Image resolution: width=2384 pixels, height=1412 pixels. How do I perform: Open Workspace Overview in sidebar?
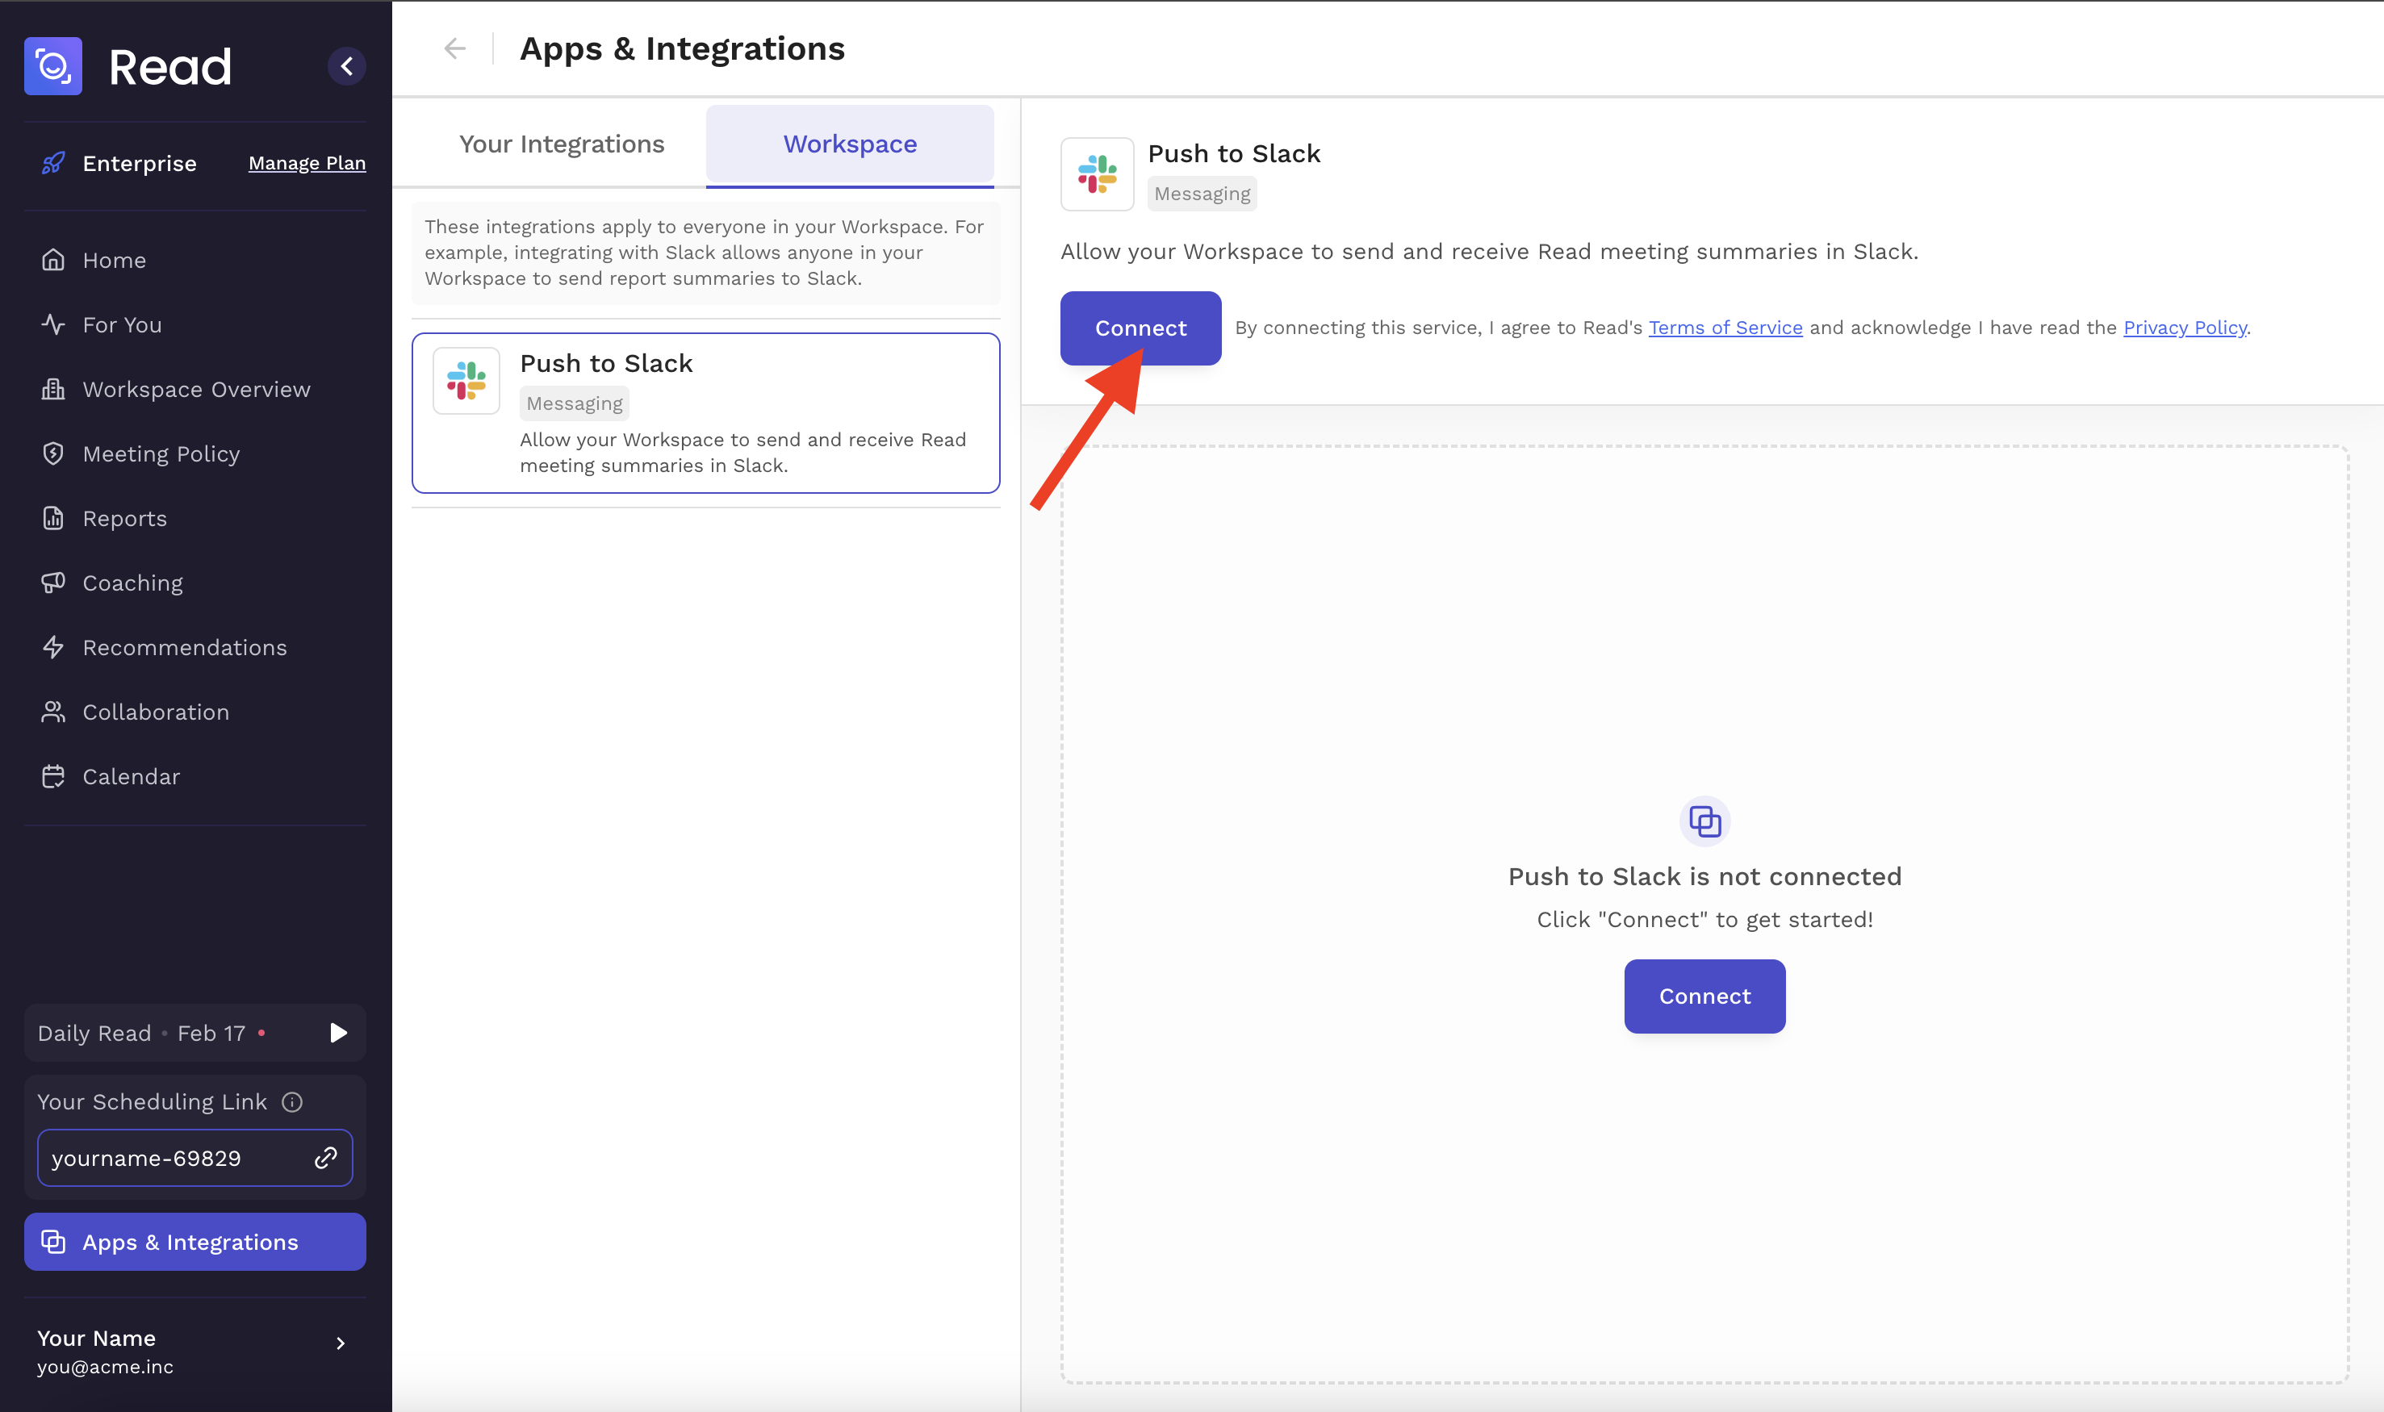pos(195,389)
